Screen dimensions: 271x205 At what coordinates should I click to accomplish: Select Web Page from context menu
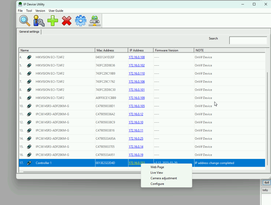pos(157,167)
